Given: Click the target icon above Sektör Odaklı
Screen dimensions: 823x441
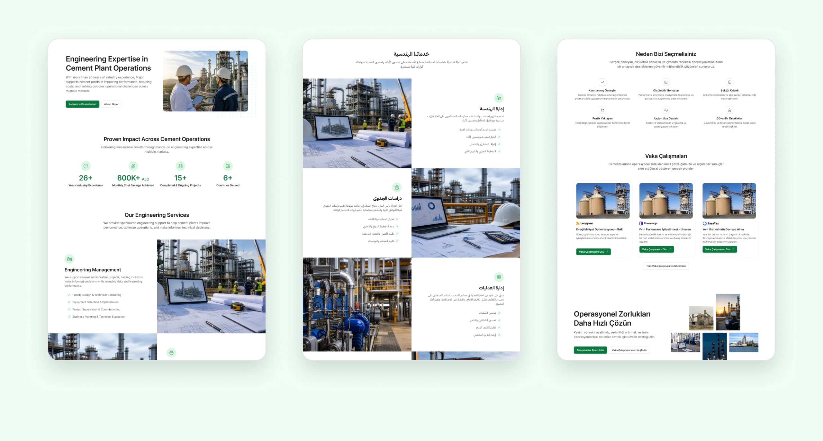Looking at the screenshot, I should point(729,82).
